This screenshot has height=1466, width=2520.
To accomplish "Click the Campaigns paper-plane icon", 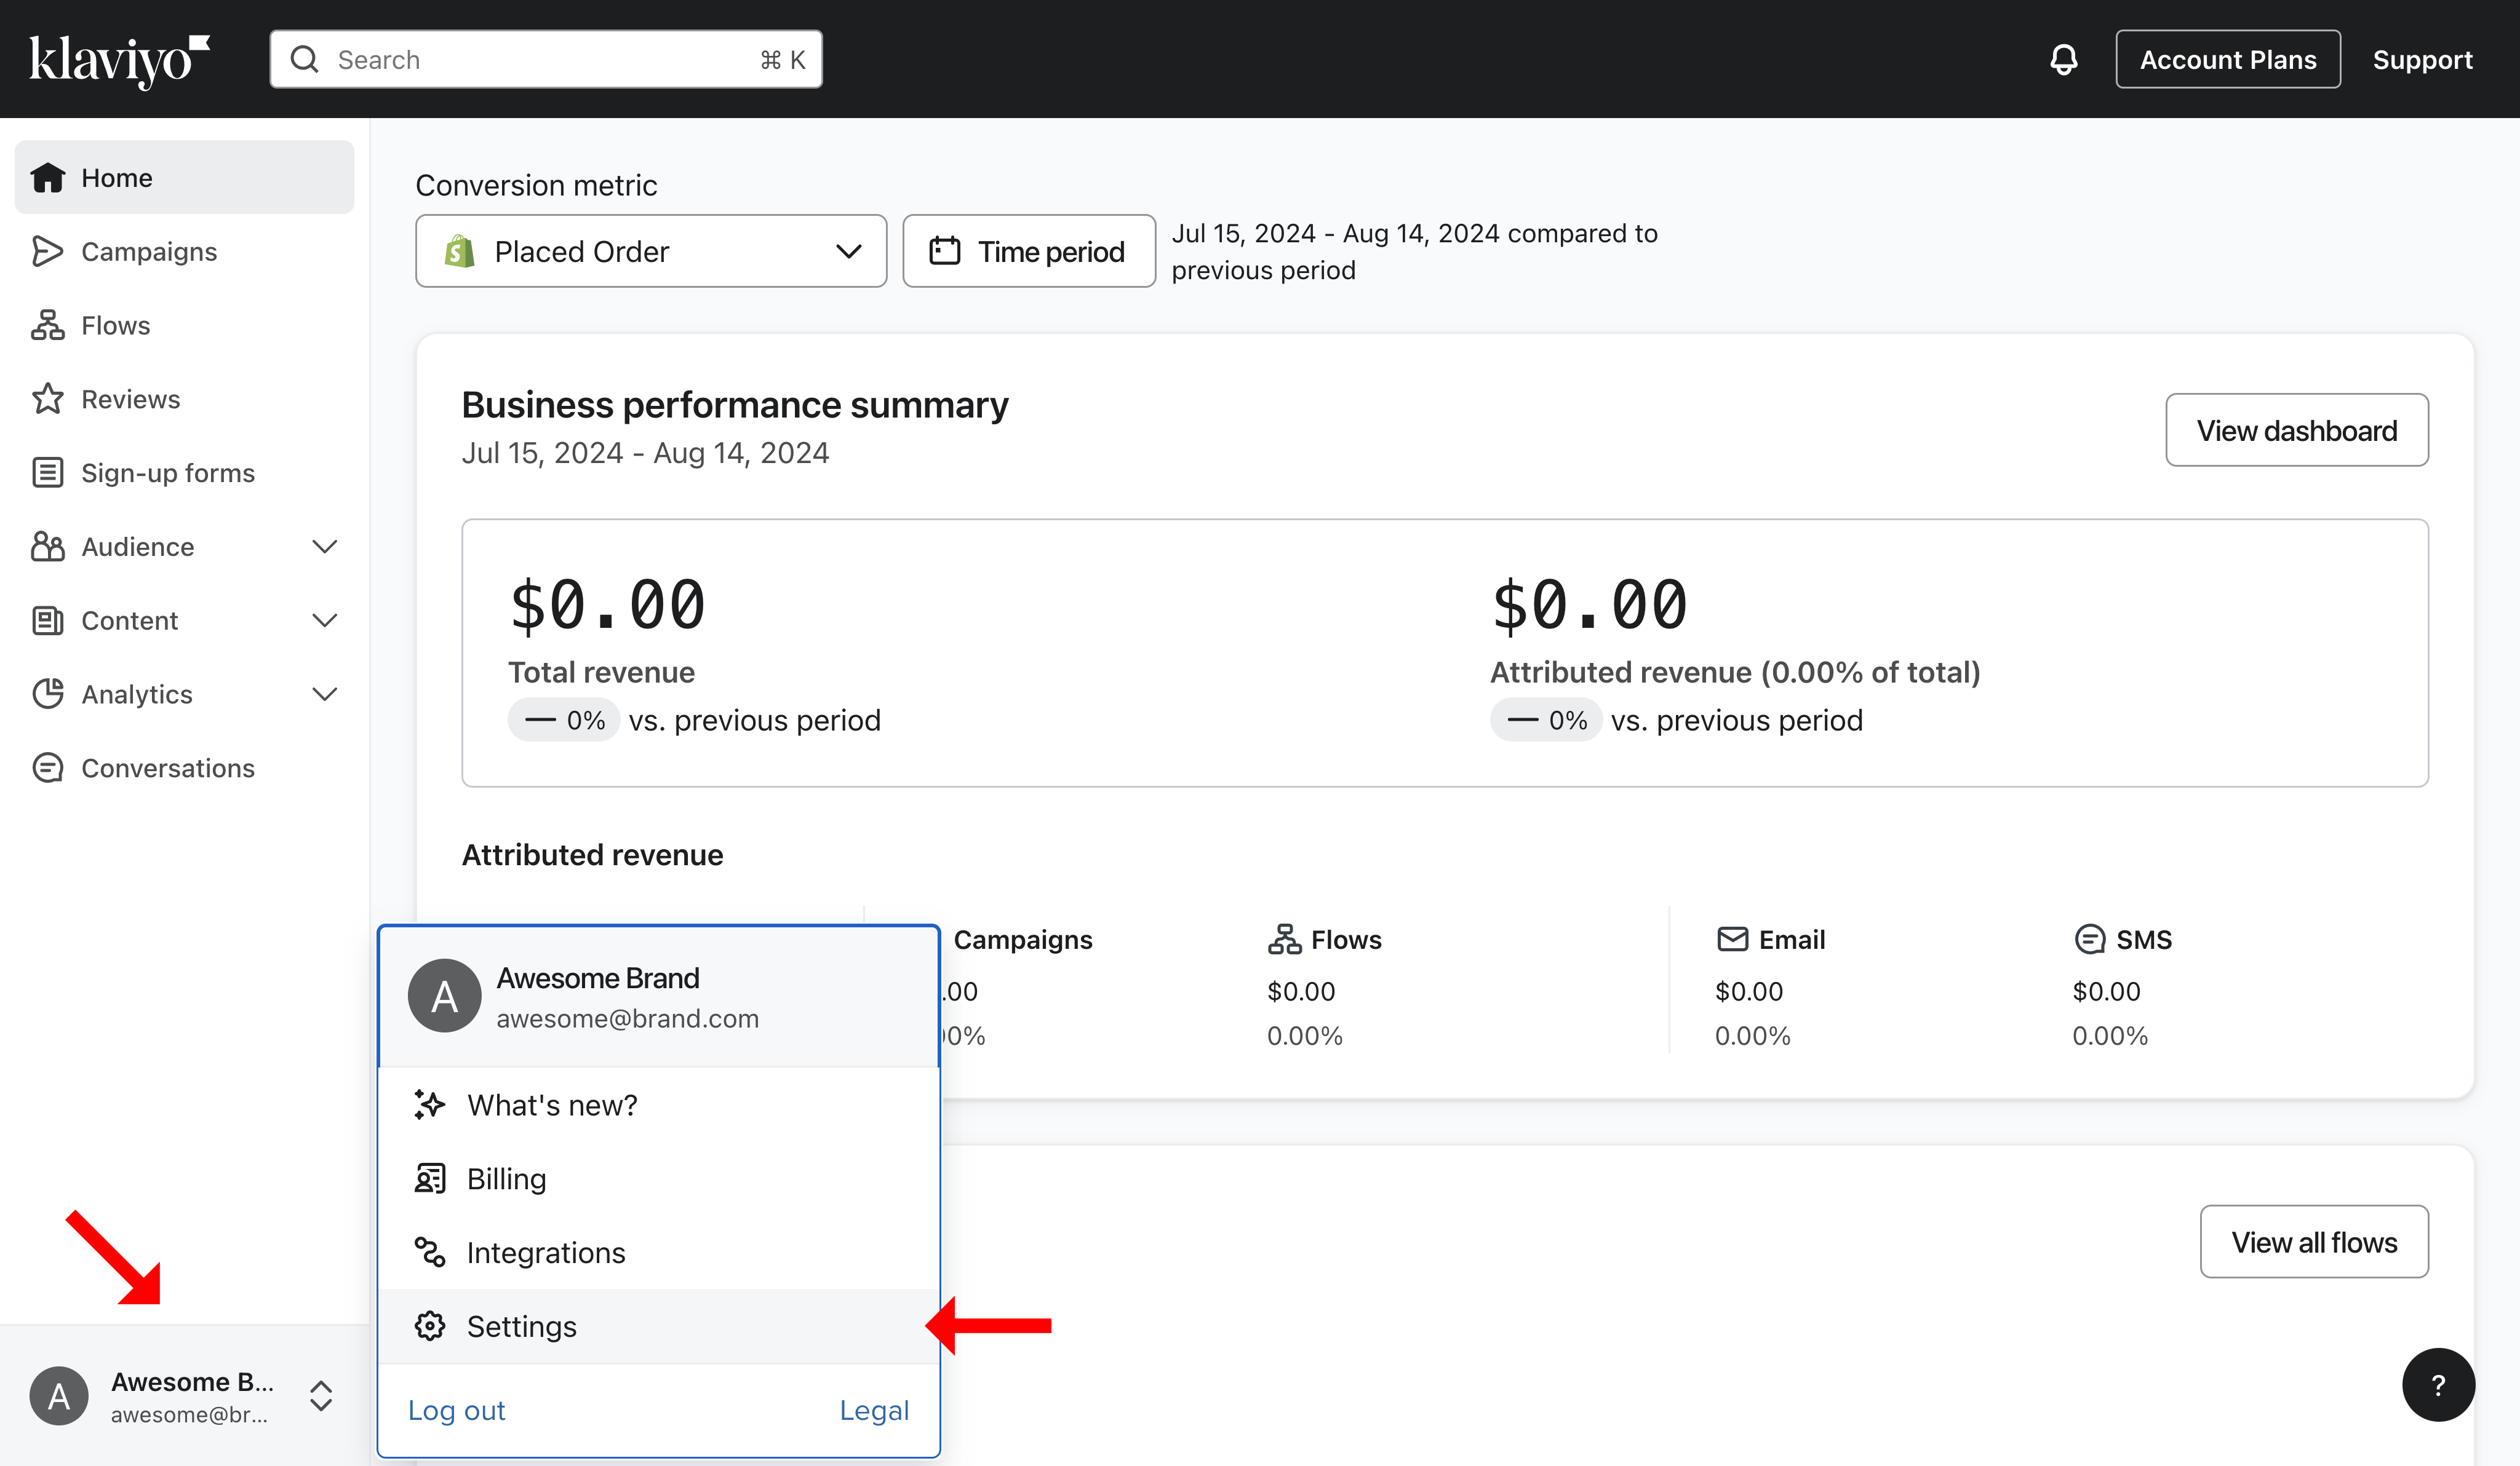I will [48, 252].
